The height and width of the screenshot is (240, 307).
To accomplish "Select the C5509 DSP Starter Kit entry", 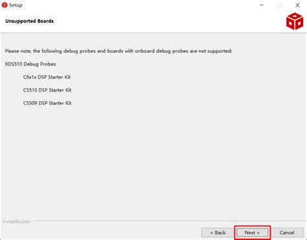I will click(x=47, y=103).
